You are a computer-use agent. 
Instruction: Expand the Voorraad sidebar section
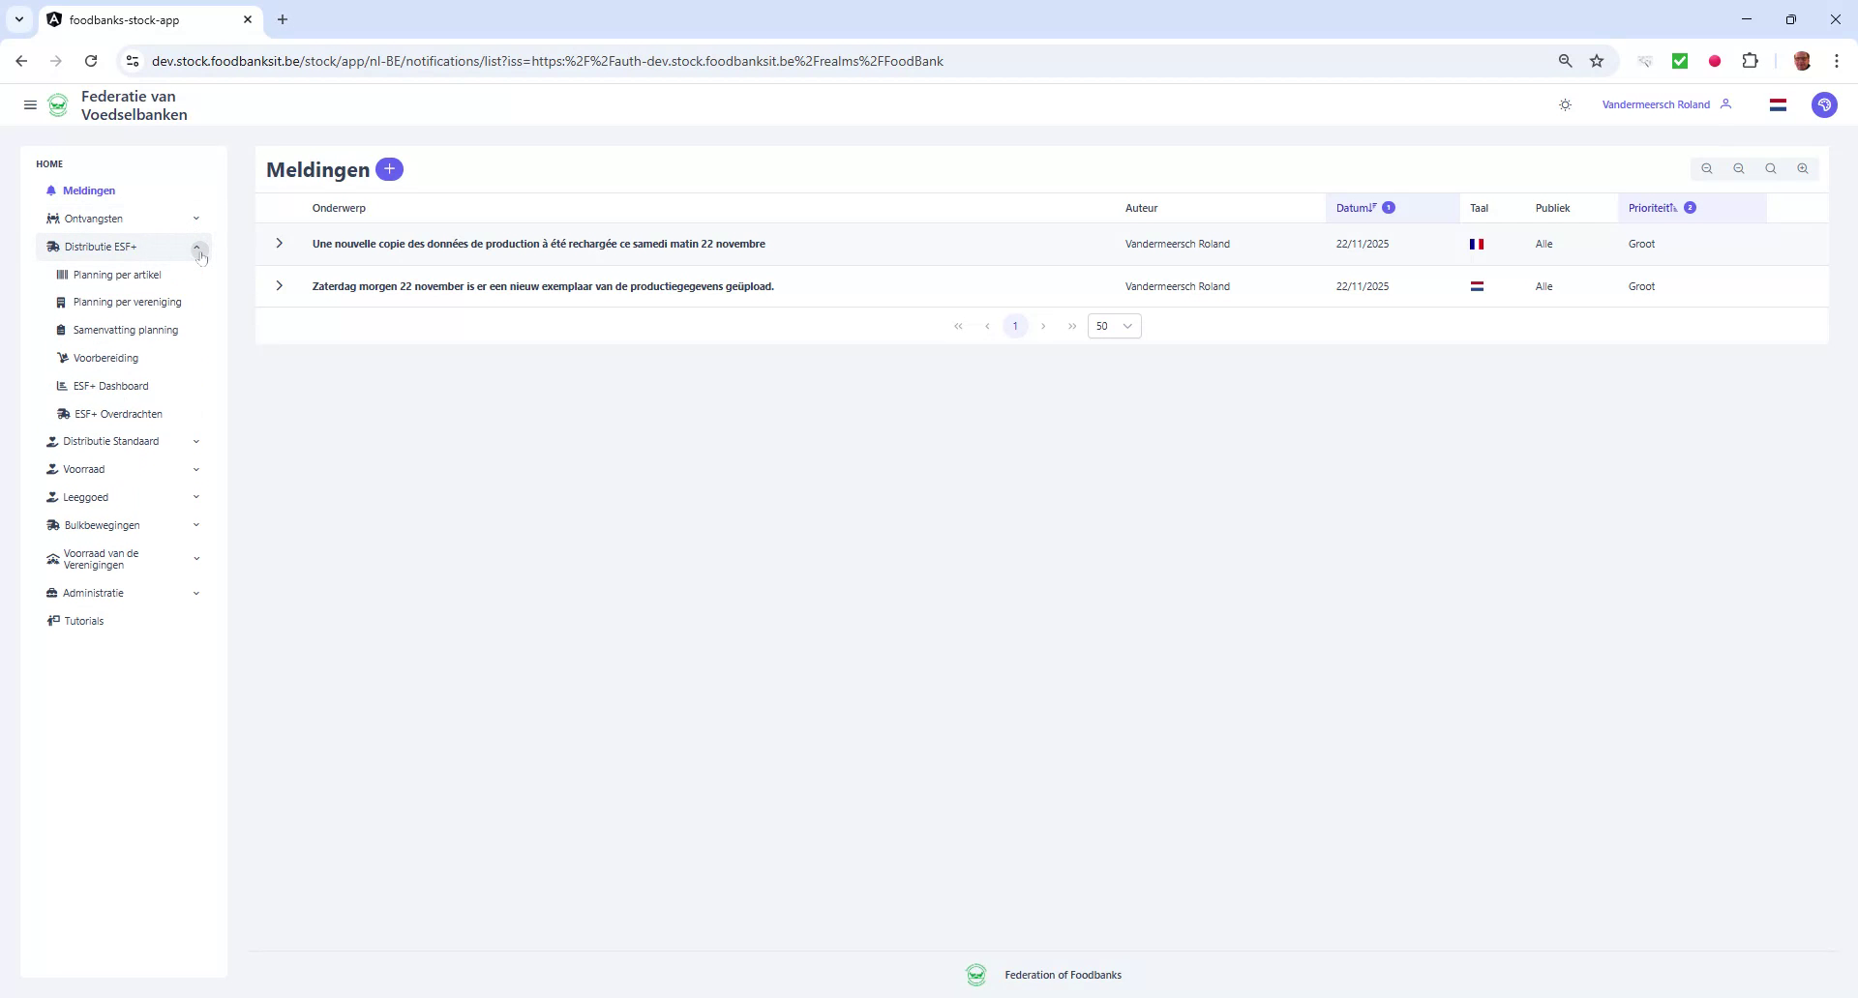tap(197, 469)
